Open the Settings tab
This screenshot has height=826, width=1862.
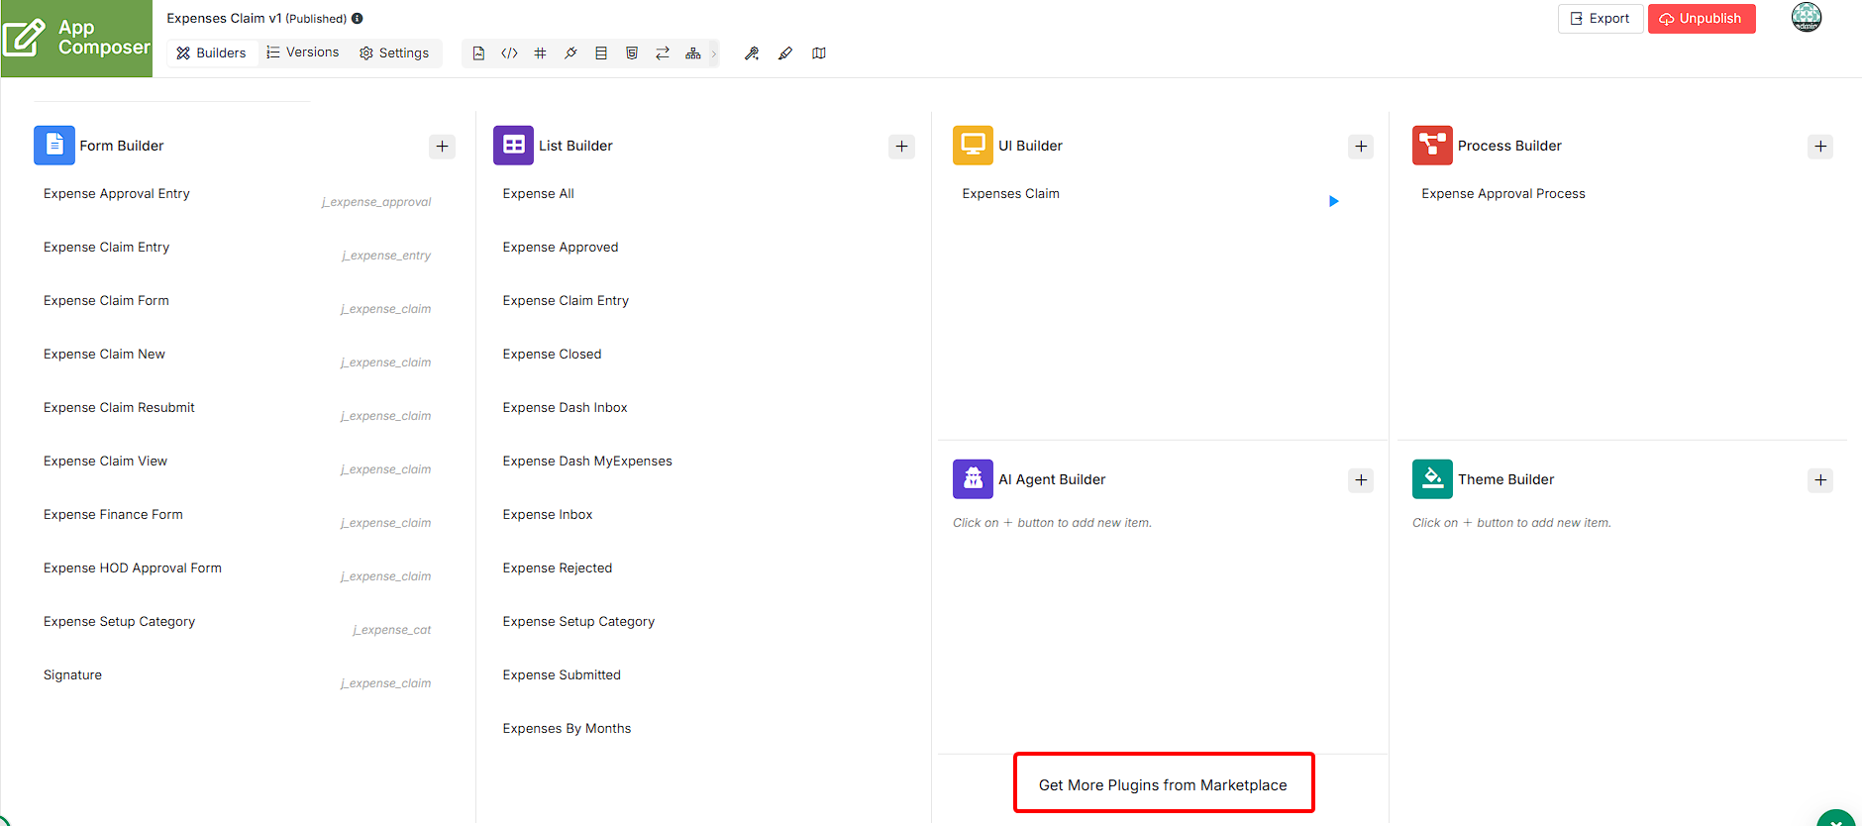tap(394, 53)
